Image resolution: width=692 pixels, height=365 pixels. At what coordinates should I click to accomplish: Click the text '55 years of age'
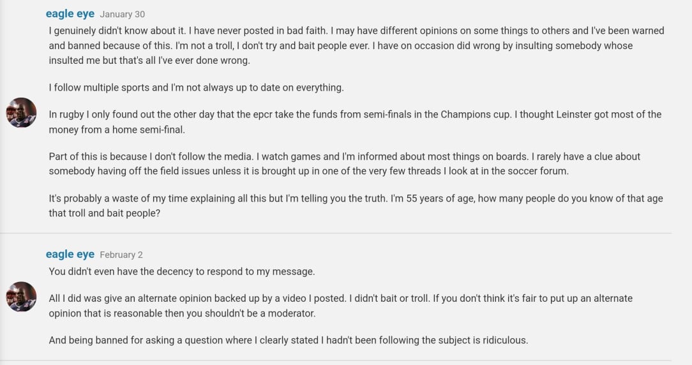click(x=439, y=198)
